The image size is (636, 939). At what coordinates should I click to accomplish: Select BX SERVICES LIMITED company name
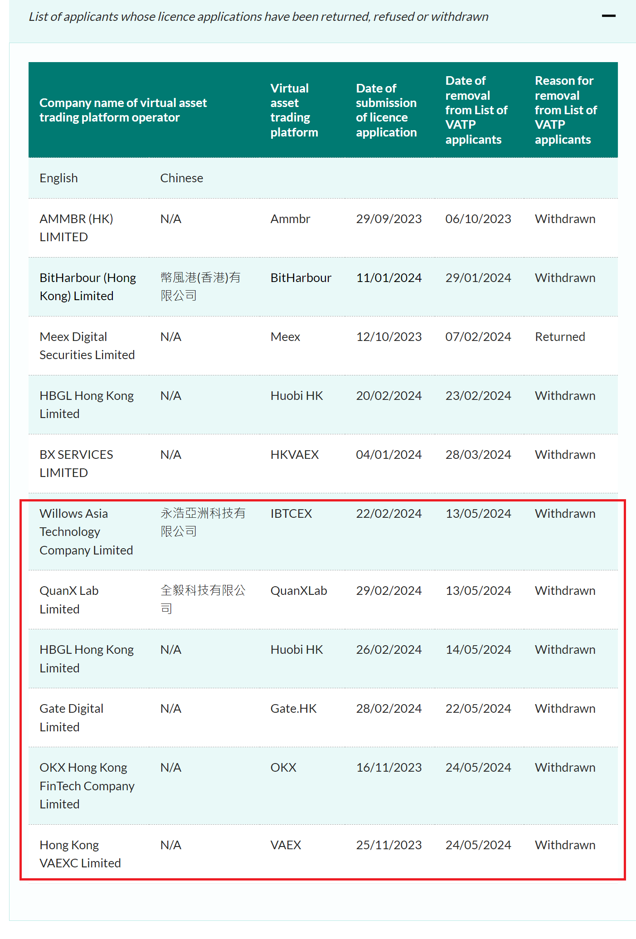pos(76,463)
